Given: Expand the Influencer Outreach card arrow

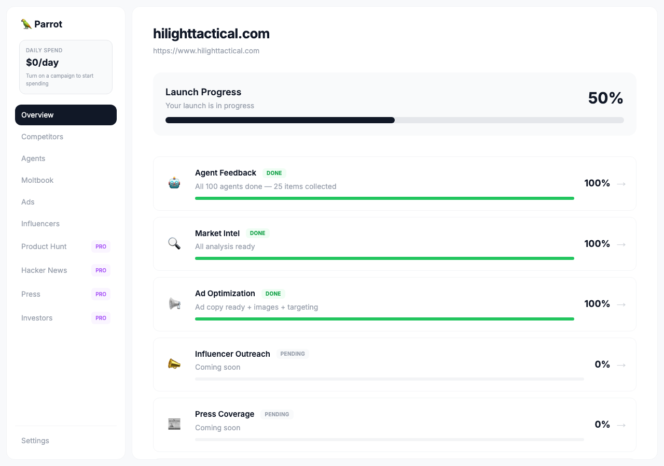Looking at the screenshot, I should (621, 365).
